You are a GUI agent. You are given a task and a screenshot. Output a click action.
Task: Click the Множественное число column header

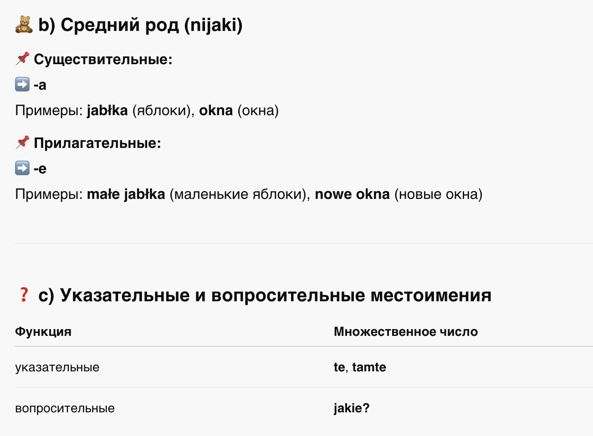click(406, 331)
